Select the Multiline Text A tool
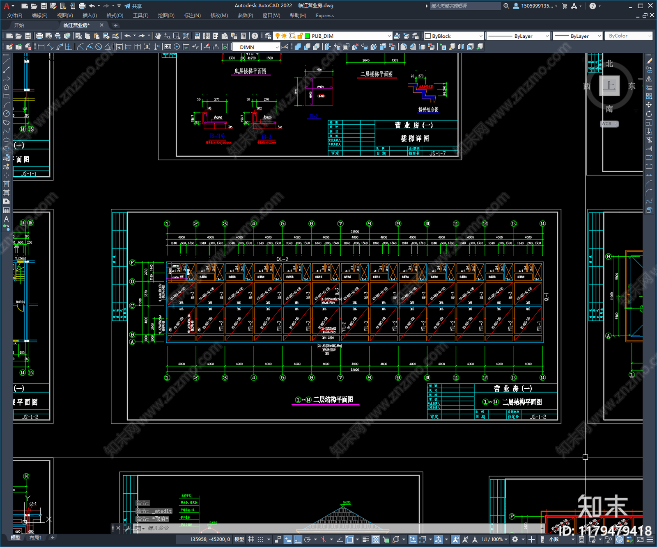Image resolution: width=657 pixels, height=547 pixels. (x=6, y=219)
